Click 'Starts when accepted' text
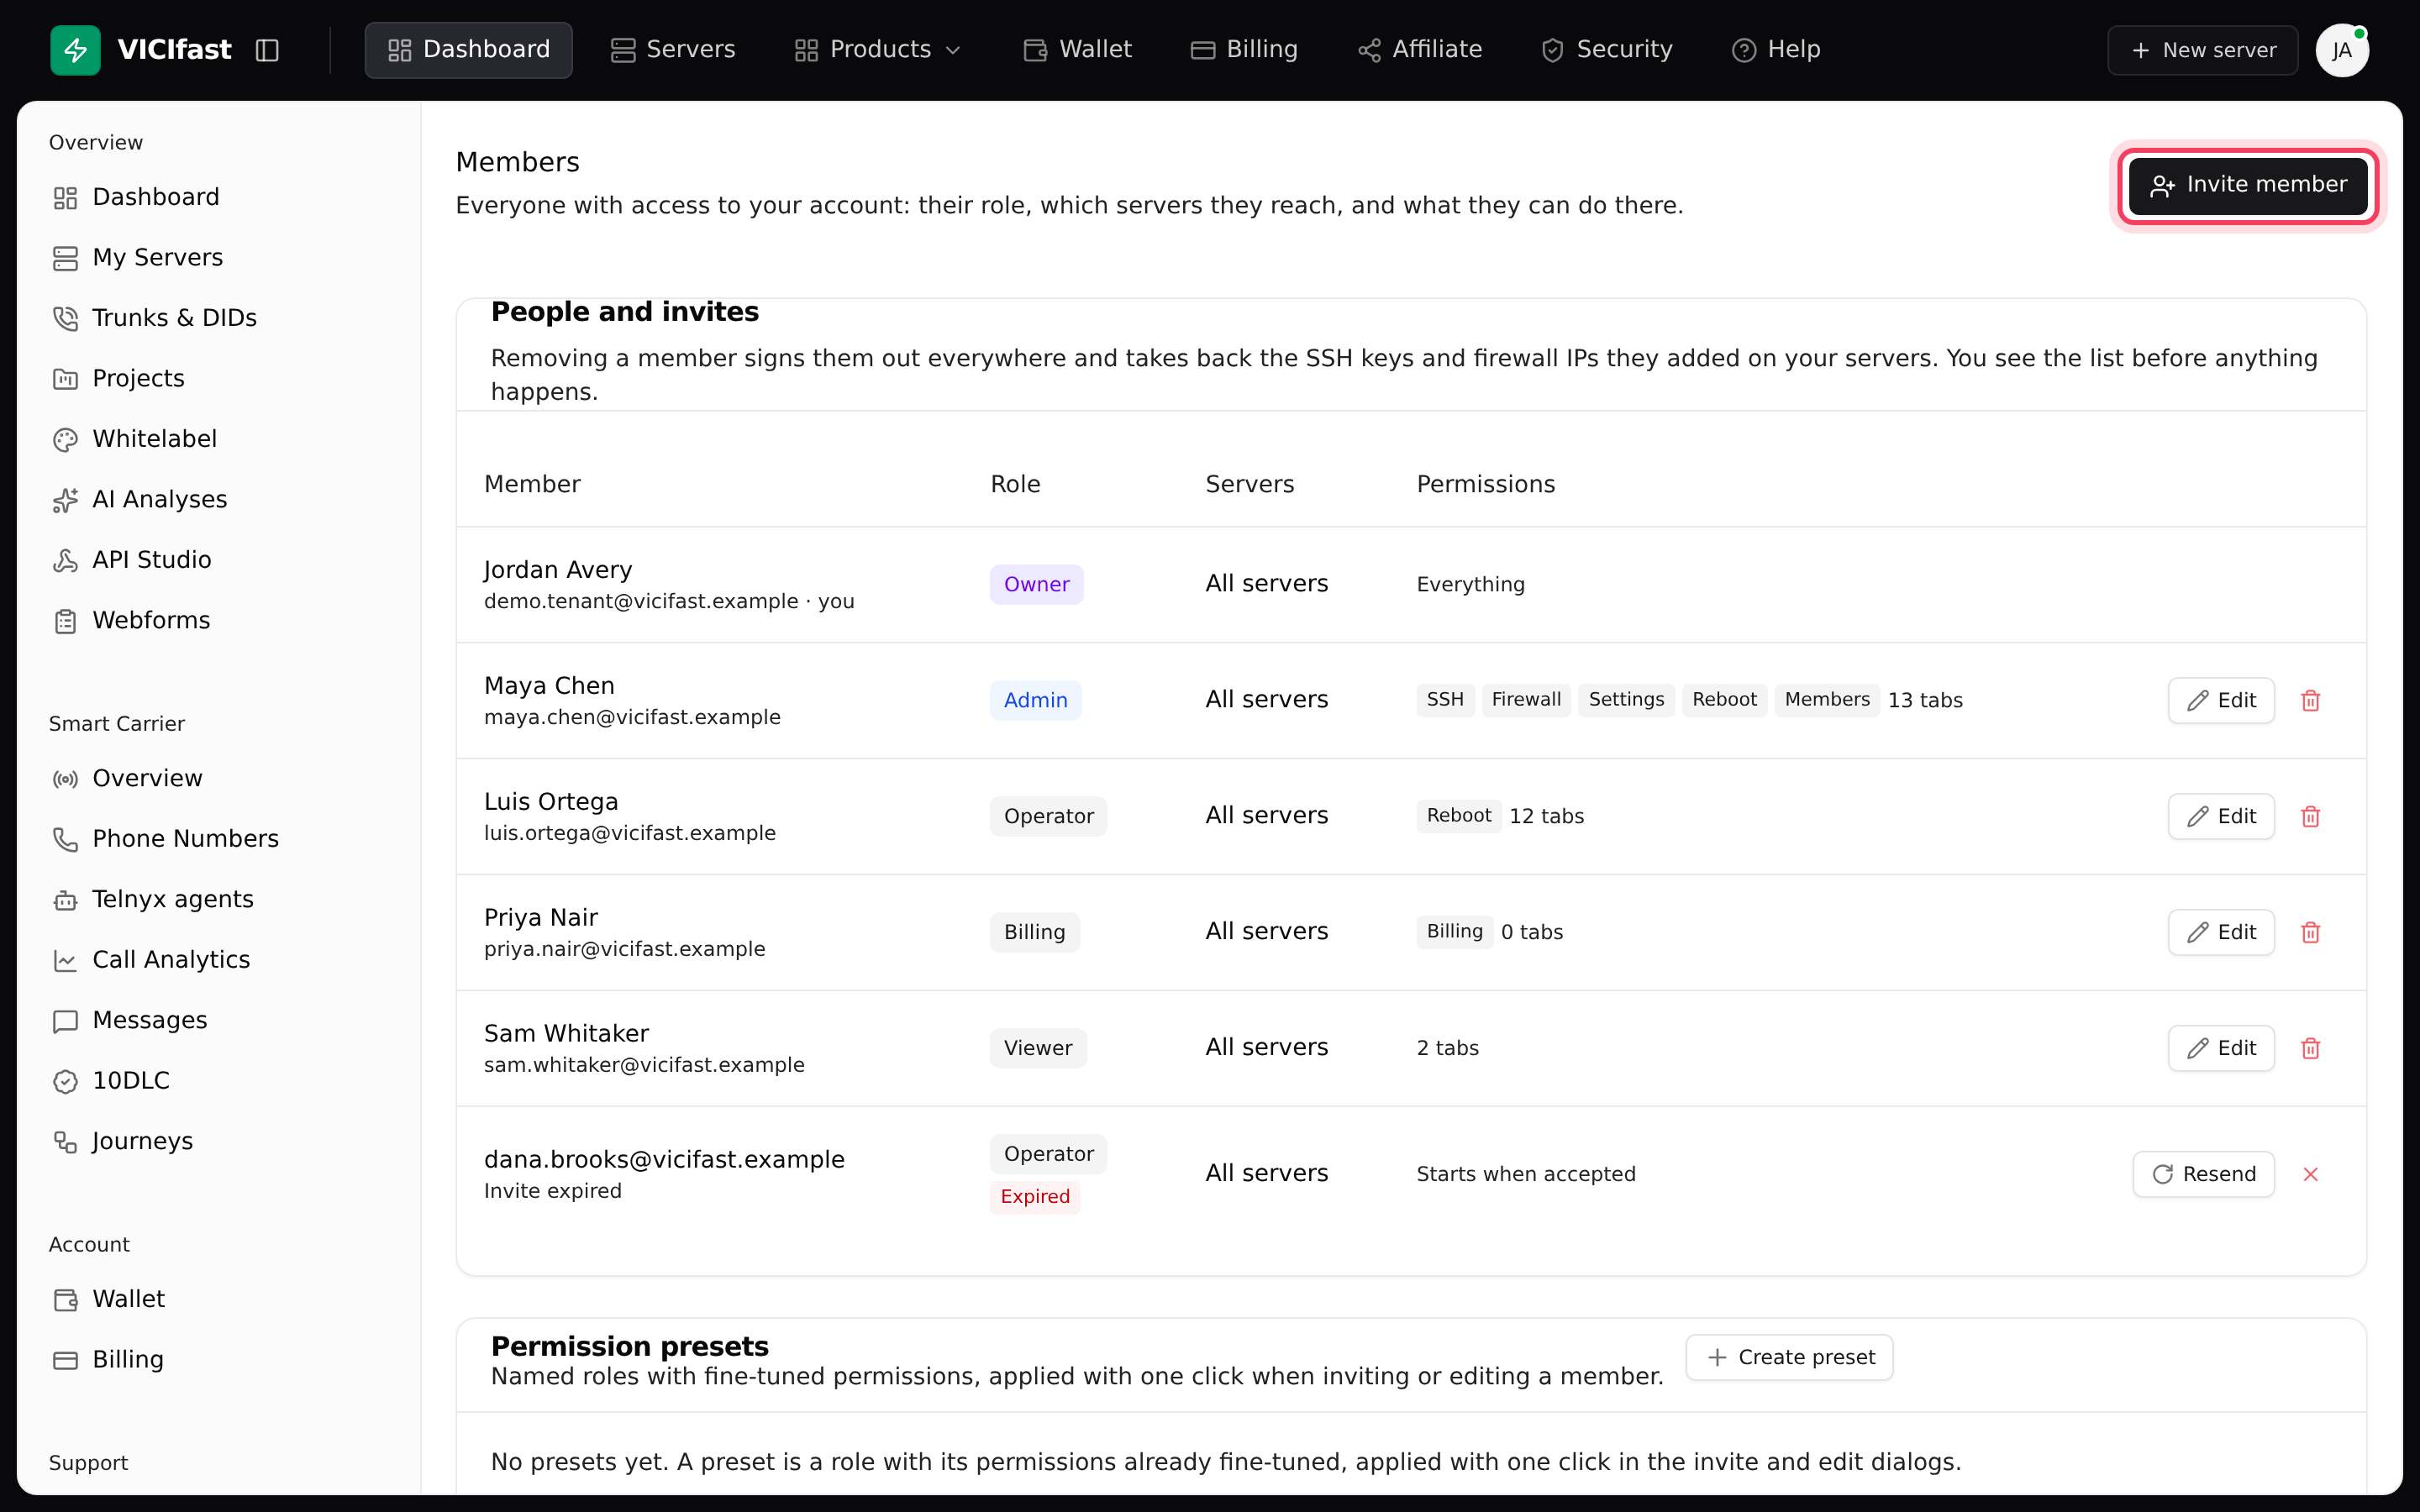This screenshot has width=2420, height=1512. [x=1526, y=1174]
